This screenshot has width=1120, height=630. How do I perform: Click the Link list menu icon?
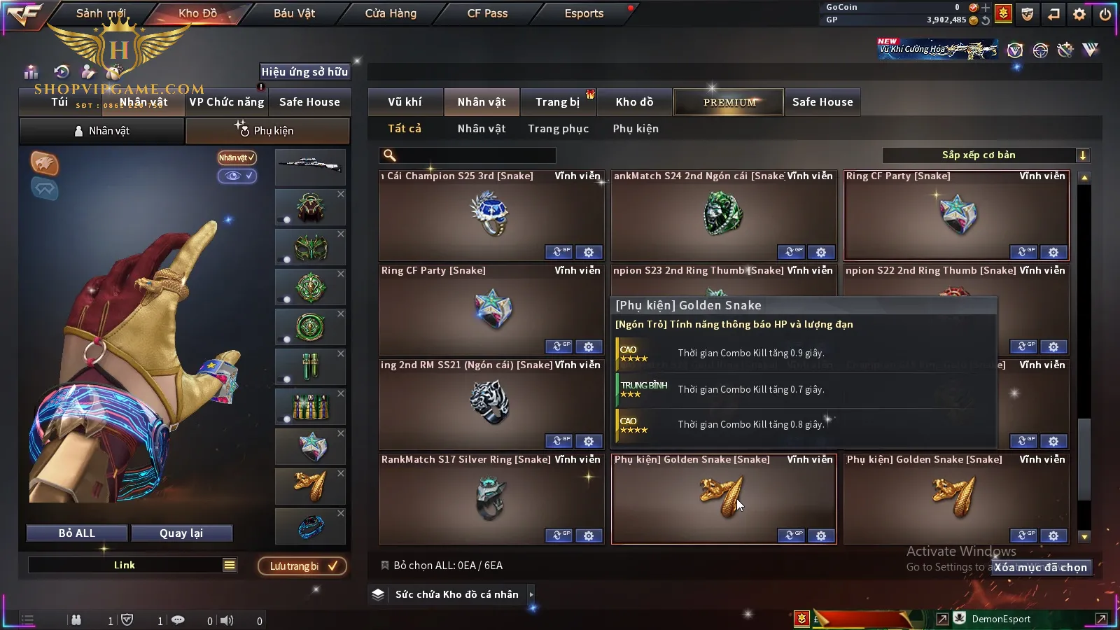click(x=230, y=565)
